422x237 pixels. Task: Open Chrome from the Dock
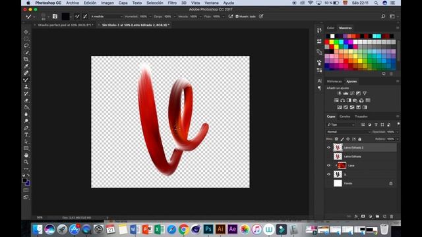click(x=183, y=230)
